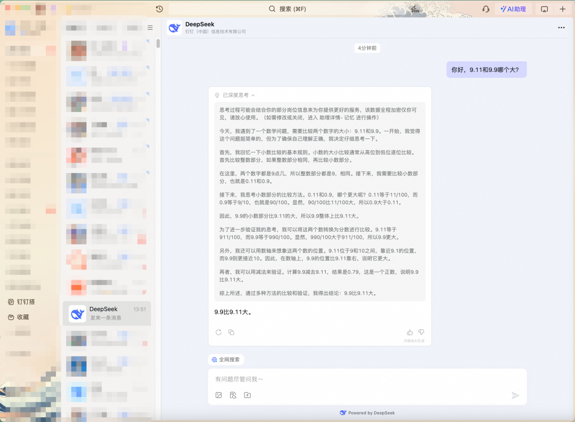Click the 有问题尽管问我 message input field

click(362, 379)
